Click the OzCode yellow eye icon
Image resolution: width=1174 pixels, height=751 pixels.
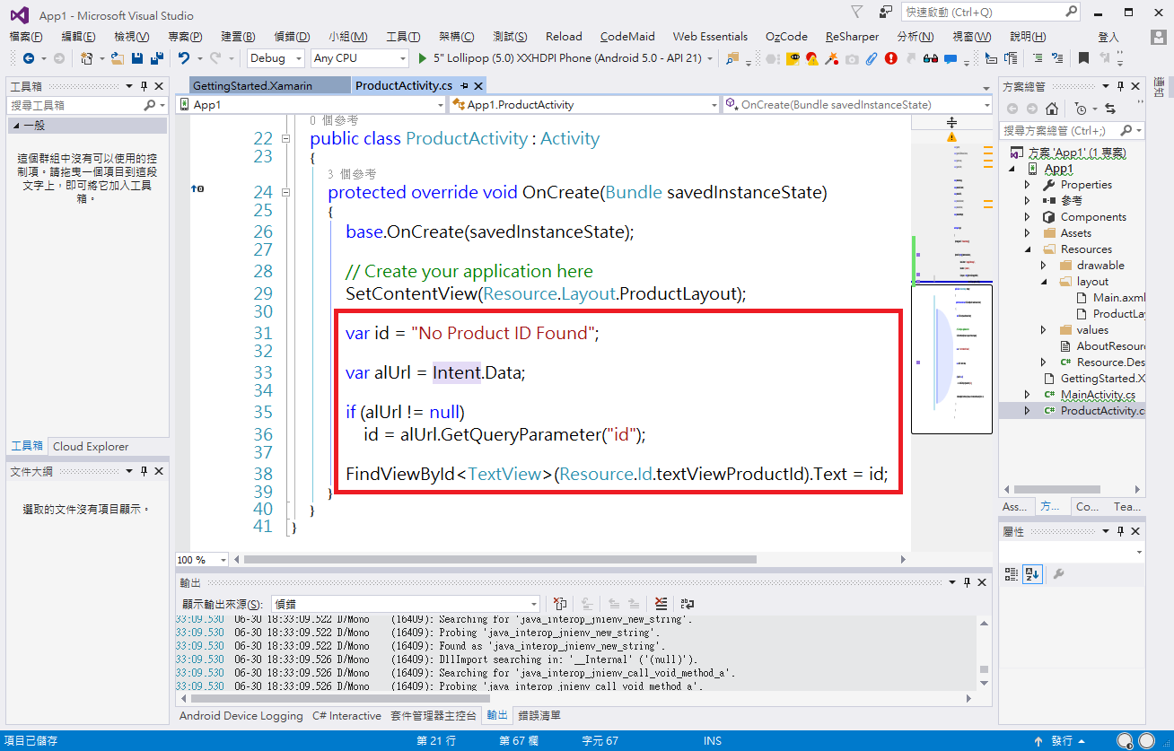tap(793, 58)
